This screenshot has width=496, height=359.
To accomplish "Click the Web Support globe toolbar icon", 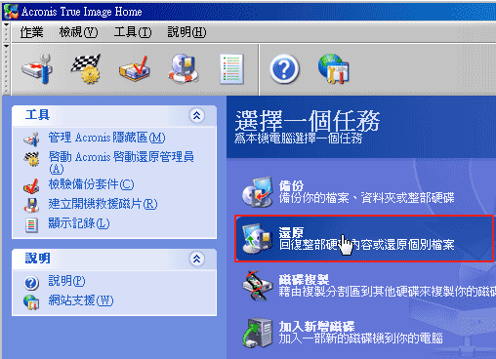I will [x=334, y=68].
